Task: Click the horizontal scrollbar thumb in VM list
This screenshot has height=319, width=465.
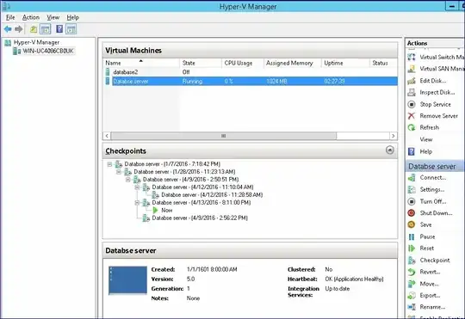Action: (224, 136)
